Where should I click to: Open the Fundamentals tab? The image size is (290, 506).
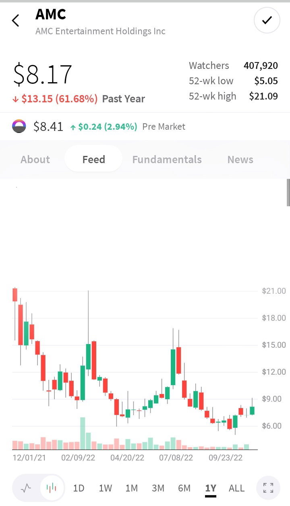pos(167,160)
